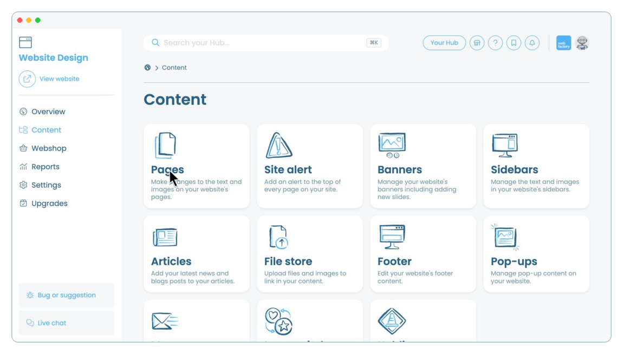Click the globe breadcrumb home icon
The height and width of the screenshot is (354, 623).
[147, 68]
